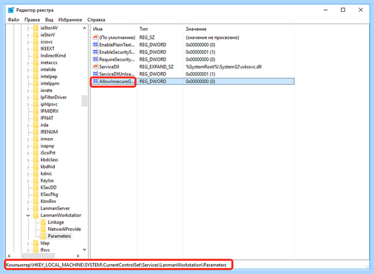Click the inetaccs folder icon

pyautogui.click(x=36, y=63)
